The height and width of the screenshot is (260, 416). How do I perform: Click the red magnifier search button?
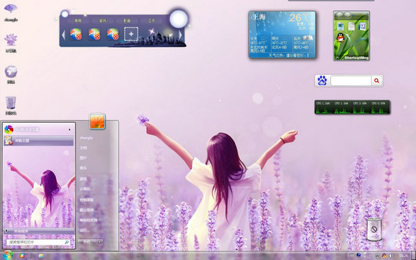coord(376,80)
